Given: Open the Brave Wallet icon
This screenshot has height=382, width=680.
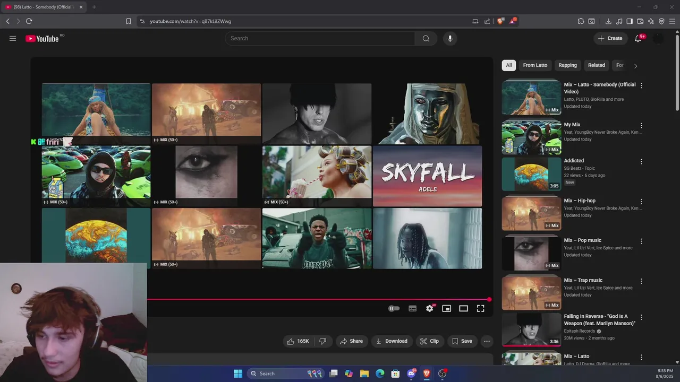Looking at the screenshot, I should 640,21.
